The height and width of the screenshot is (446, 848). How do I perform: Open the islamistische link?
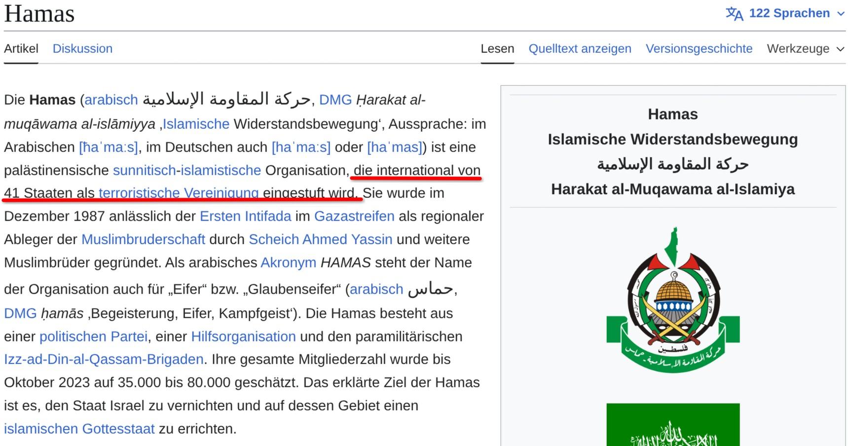pyautogui.click(x=221, y=170)
